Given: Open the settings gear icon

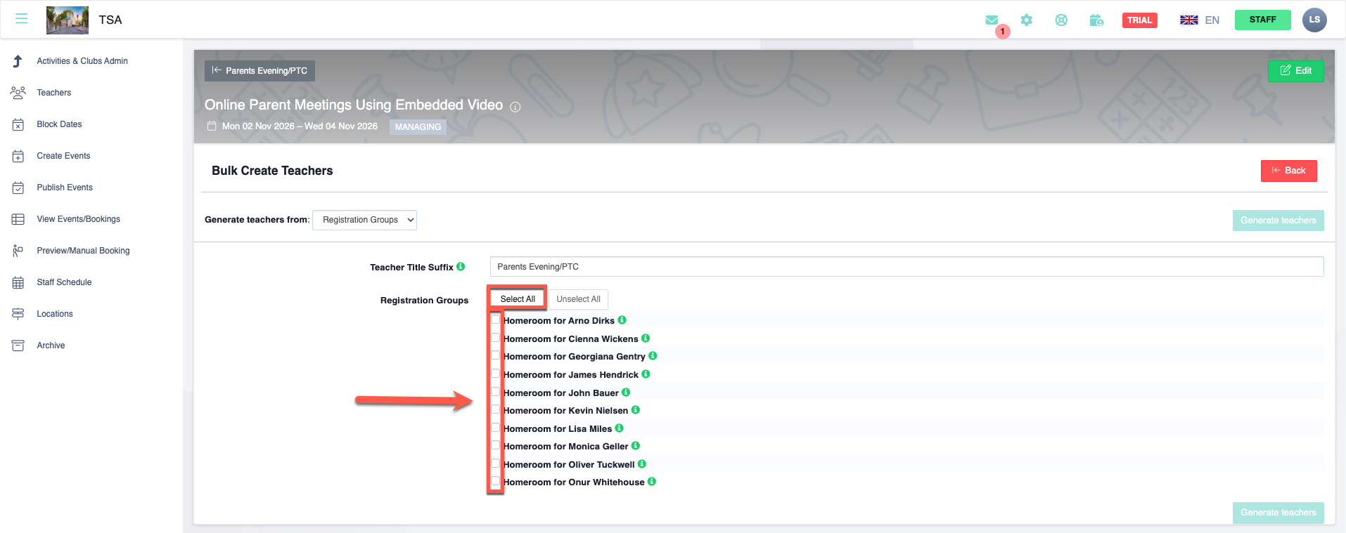Looking at the screenshot, I should click(1027, 20).
